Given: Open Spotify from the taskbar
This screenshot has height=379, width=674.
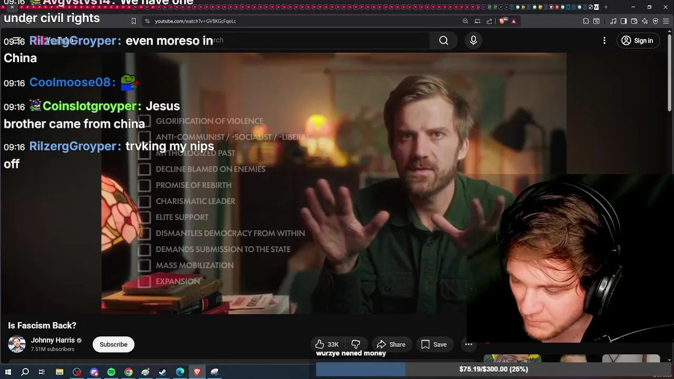Looking at the screenshot, I should pos(111,372).
